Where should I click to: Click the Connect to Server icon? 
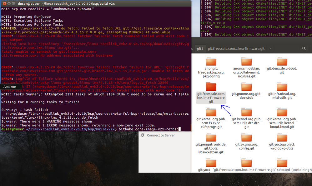[143, 135]
